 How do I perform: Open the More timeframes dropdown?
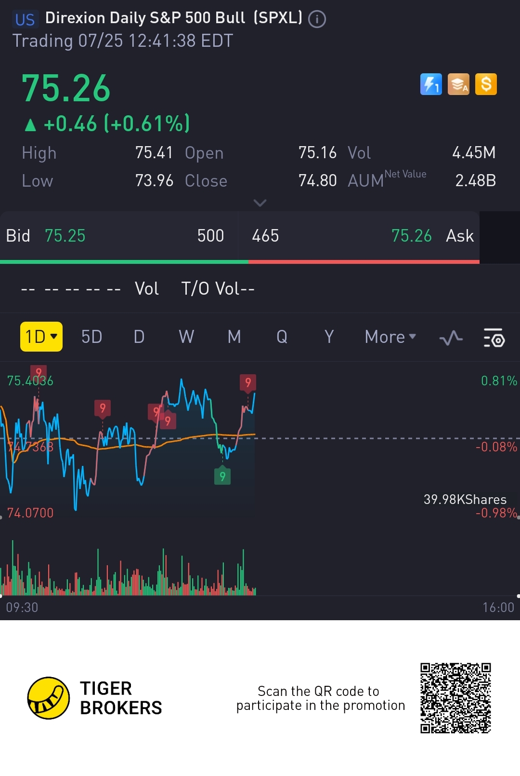click(x=390, y=337)
